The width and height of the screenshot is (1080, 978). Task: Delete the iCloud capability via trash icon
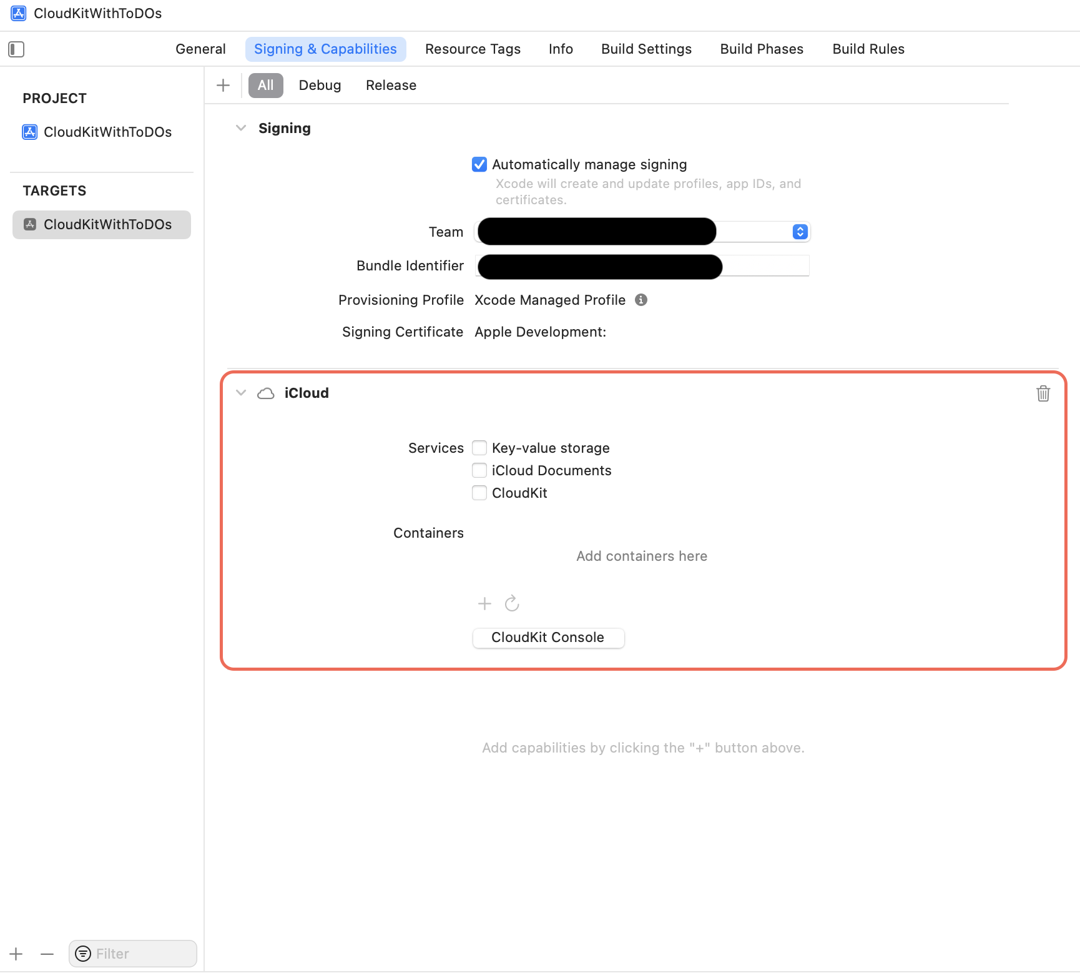coord(1043,393)
